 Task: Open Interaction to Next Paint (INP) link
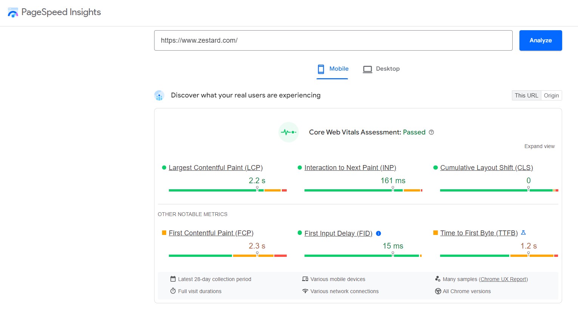coord(350,168)
